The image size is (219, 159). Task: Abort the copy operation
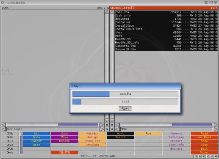click(125, 109)
